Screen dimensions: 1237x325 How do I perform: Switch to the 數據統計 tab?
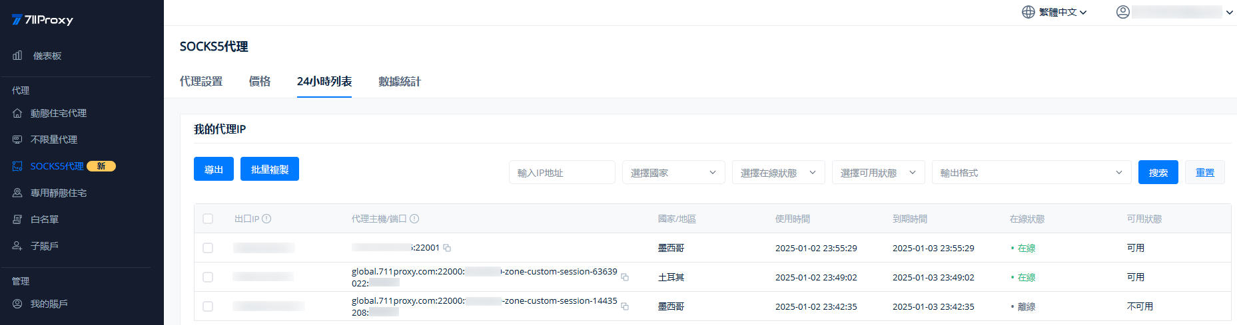pos(400,82)
